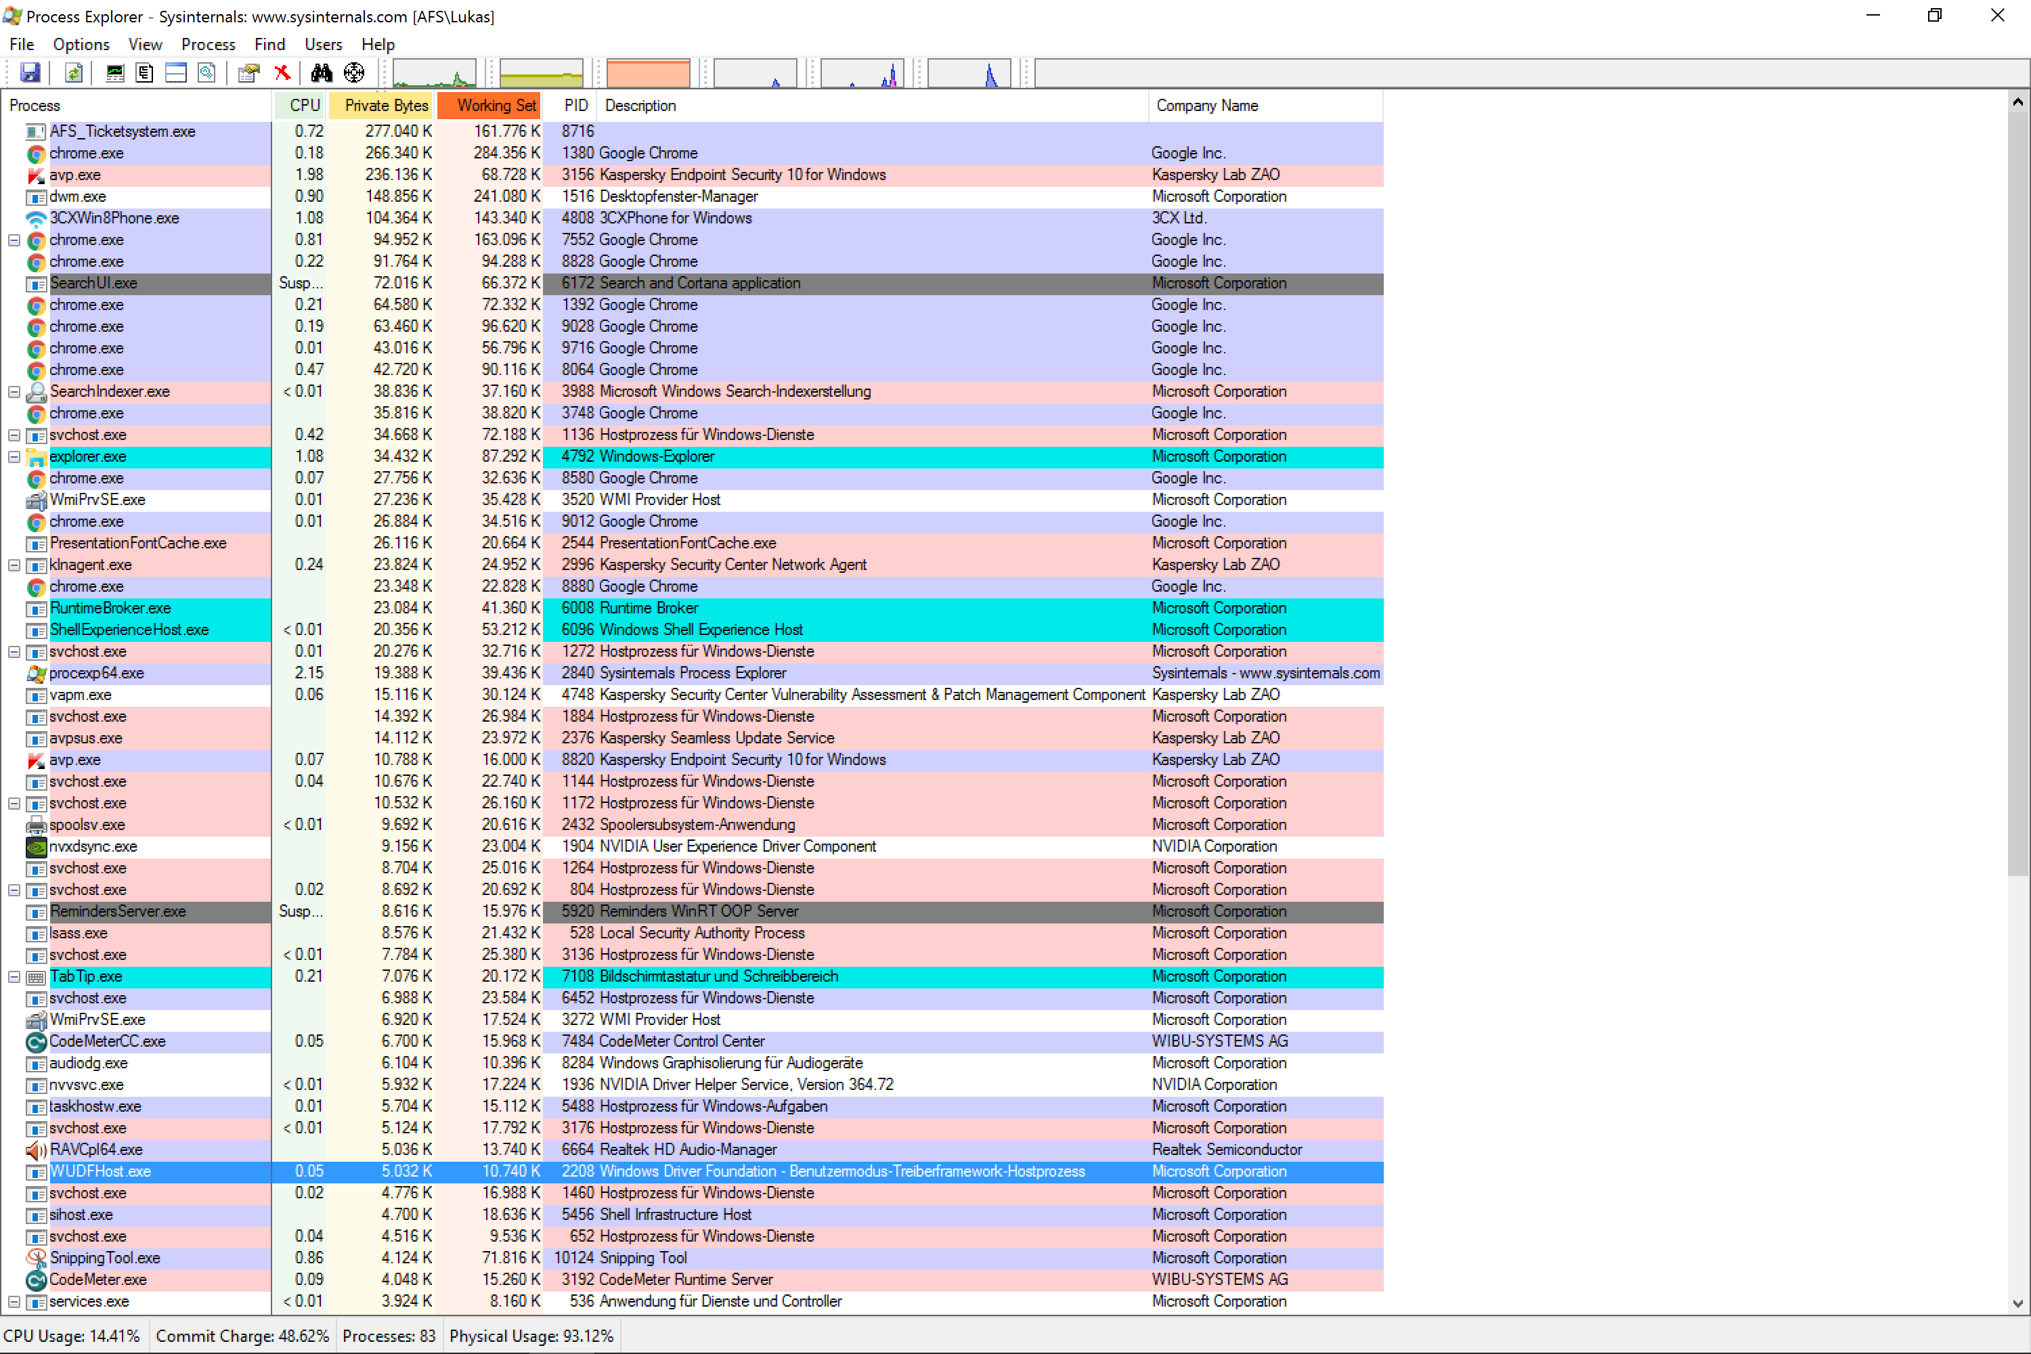The height and width of the screenshot is (1354, 2031).
Task: Click the Refresh Now toolbar icon
Action: point(73,73)
